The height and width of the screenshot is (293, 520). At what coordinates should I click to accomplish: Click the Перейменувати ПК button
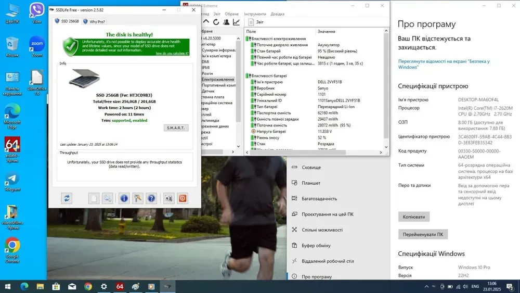pos(423,234)
